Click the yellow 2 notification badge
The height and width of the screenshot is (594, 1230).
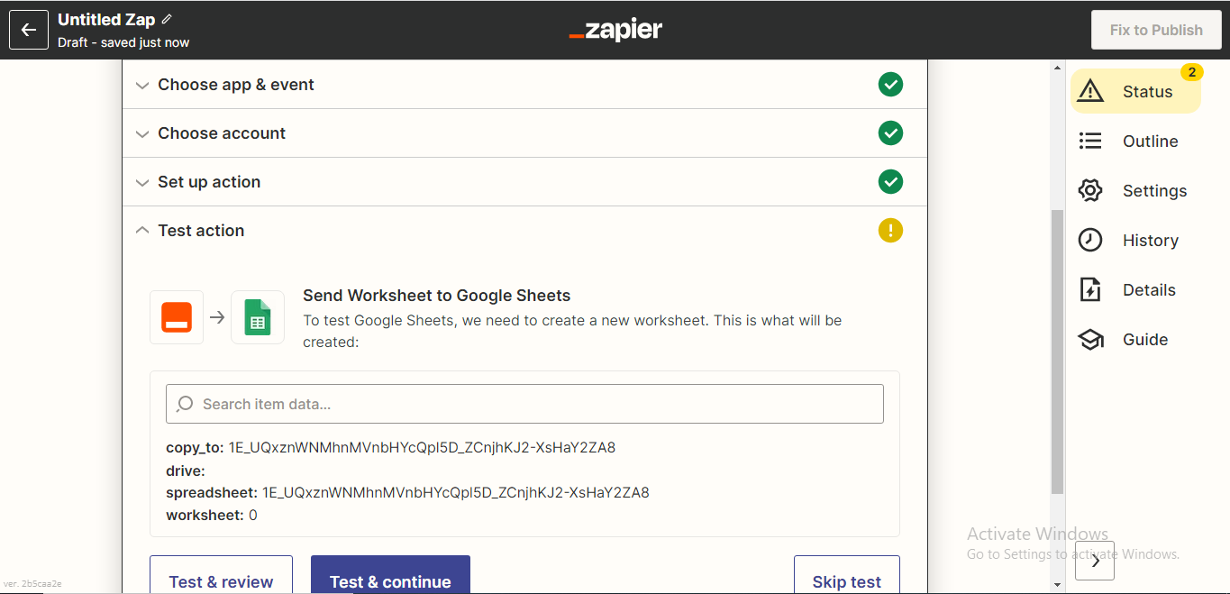pyautogui.click(x=1191, y=72)
